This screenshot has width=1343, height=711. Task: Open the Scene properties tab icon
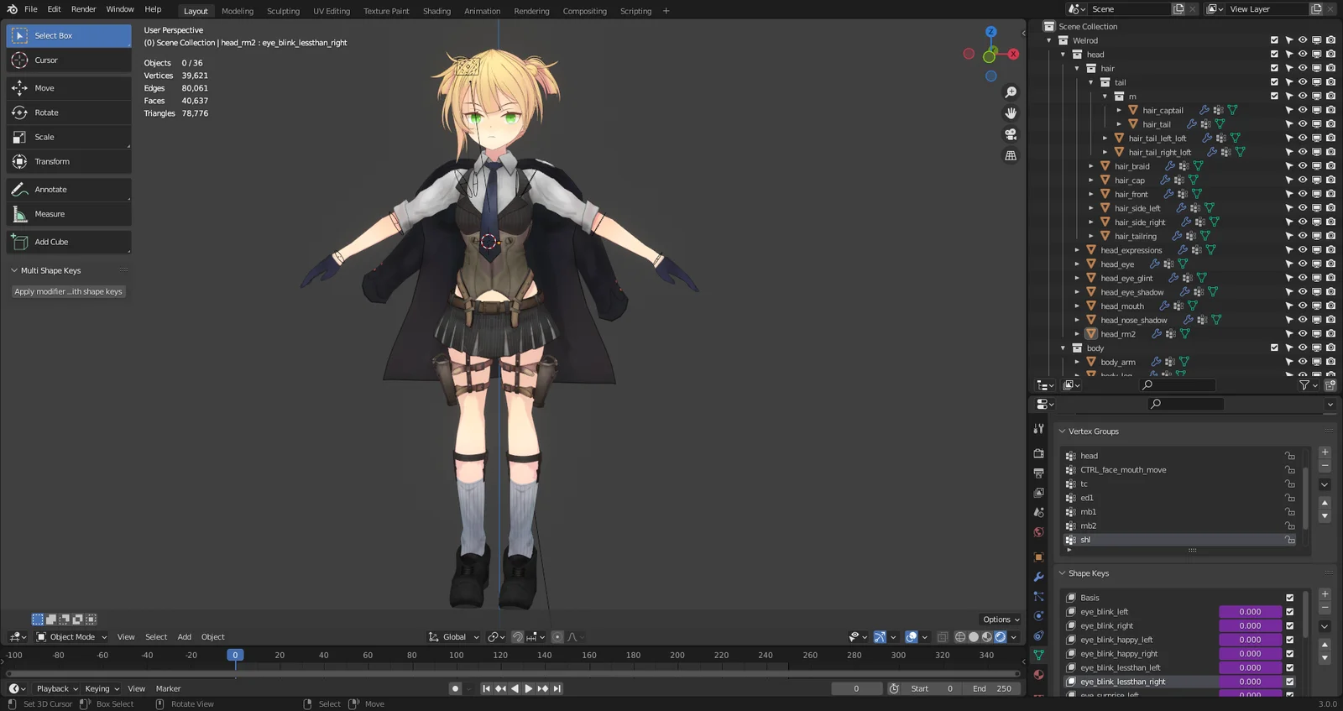click(1038, 512)
